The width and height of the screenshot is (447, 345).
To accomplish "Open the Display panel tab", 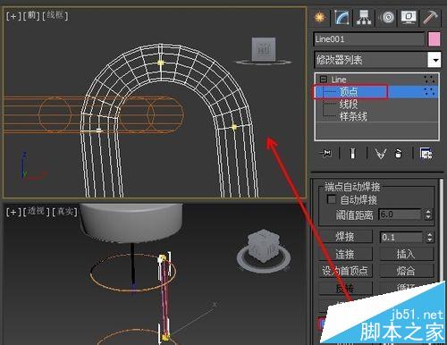I will click(409, 17).
